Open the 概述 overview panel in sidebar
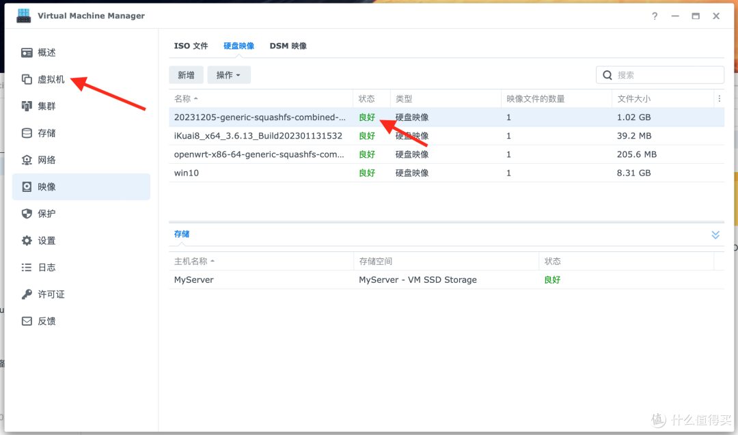 46,52
